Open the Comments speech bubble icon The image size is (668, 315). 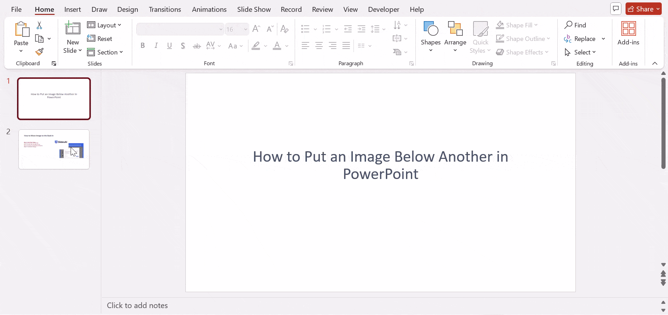tap(615, 9)
